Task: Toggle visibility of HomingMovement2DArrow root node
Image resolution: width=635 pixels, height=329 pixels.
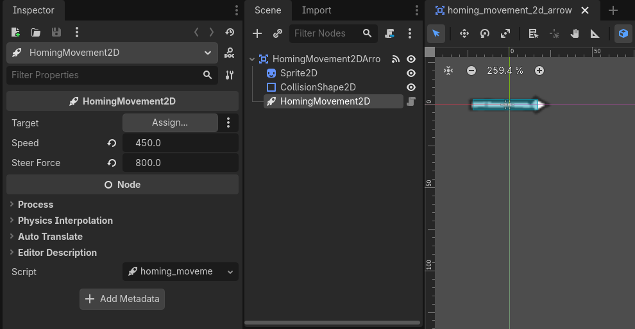Action: 411,59
